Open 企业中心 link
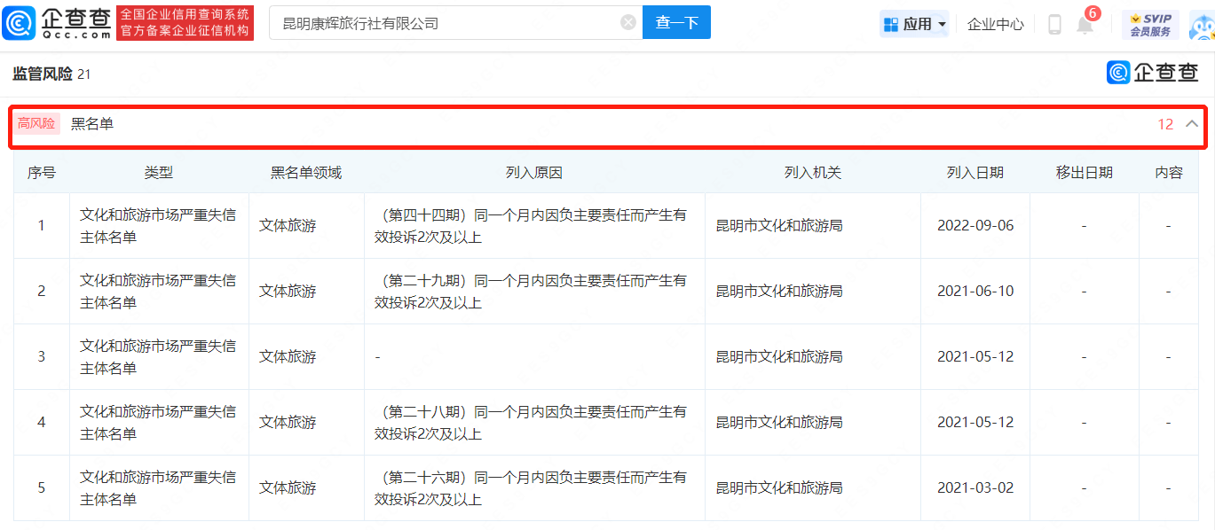 point(995,24)
